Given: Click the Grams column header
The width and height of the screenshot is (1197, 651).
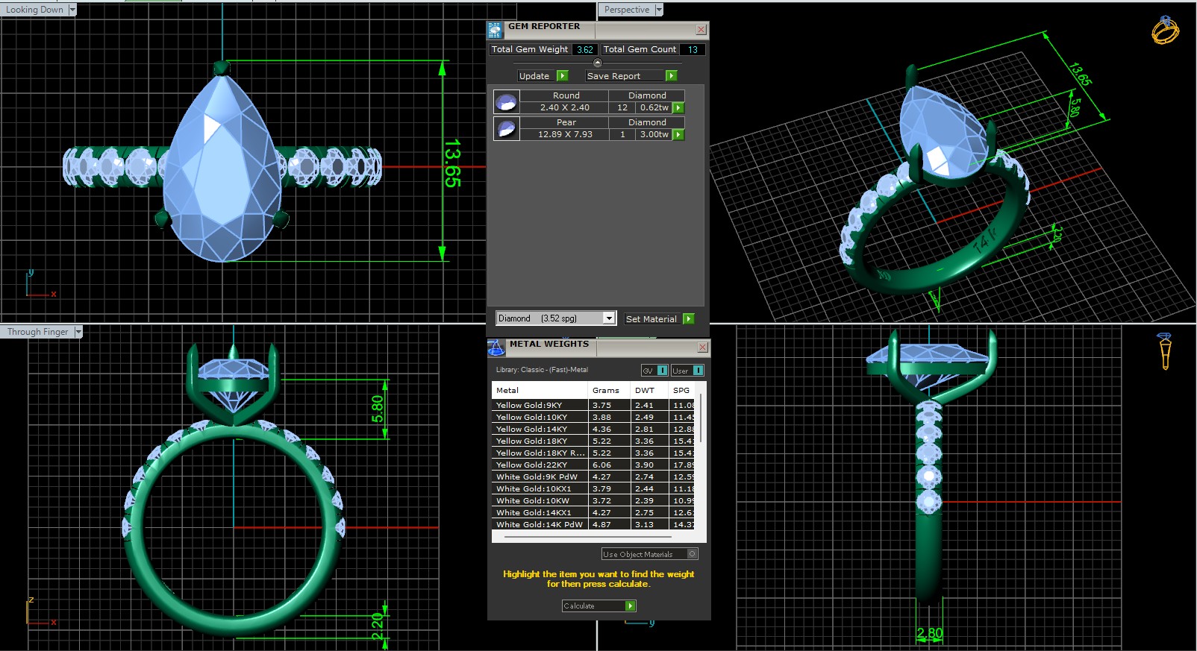Looking at the screenshot, I should coord(605,390).
